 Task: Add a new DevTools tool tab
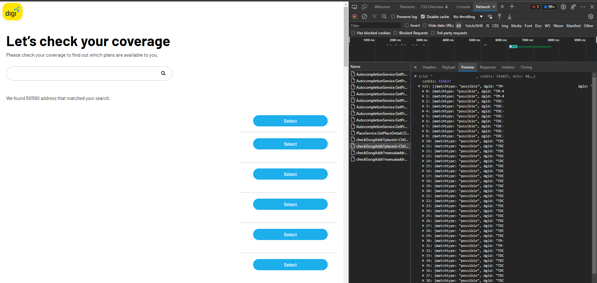coord(512,7)
